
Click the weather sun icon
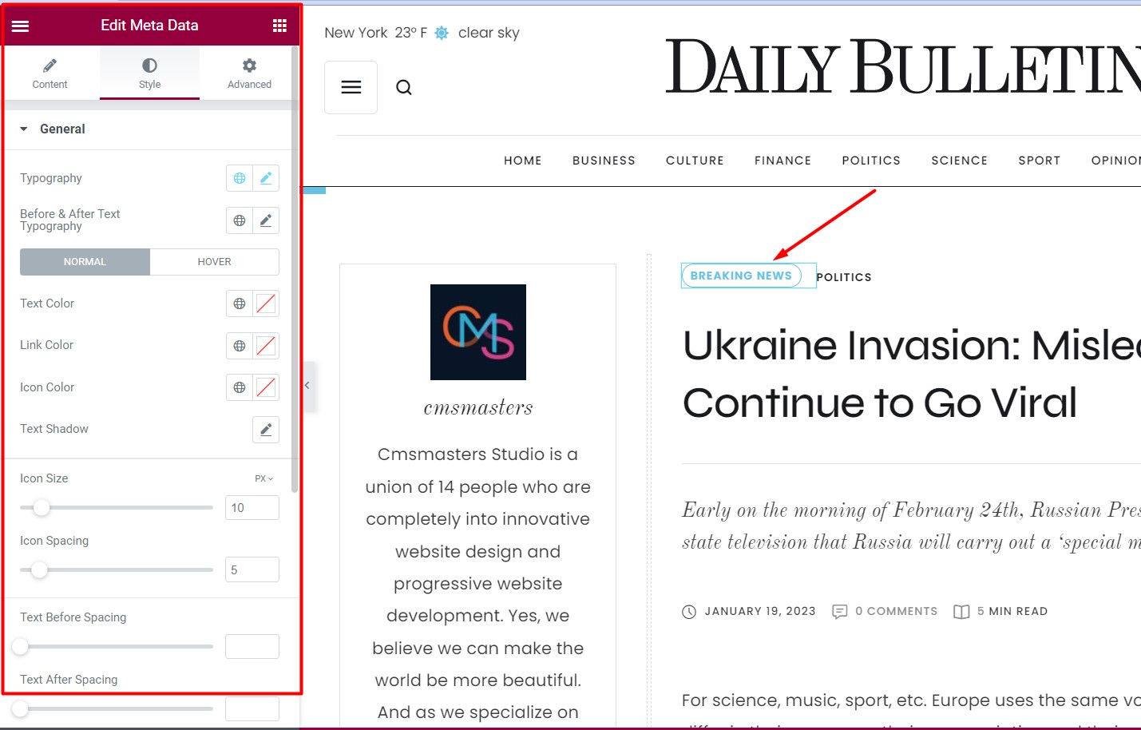(x=442, y=33)
